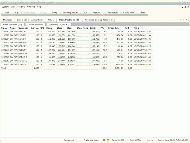This screenshot has height=143, width=190.
Task: Select Gross P/L value -301.87
Action: coord(119,50)
